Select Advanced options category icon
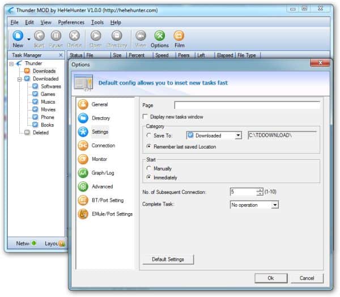 83,186
